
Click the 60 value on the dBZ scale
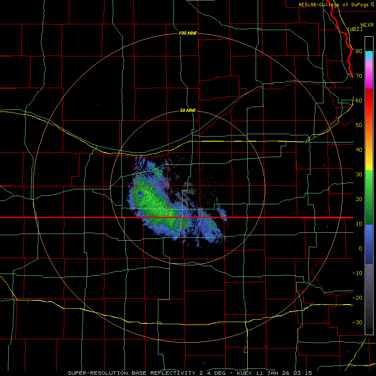point(359,101)
